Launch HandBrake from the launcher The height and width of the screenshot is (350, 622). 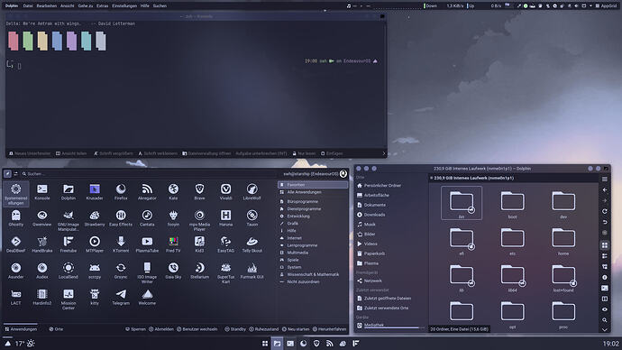point(42,244)
